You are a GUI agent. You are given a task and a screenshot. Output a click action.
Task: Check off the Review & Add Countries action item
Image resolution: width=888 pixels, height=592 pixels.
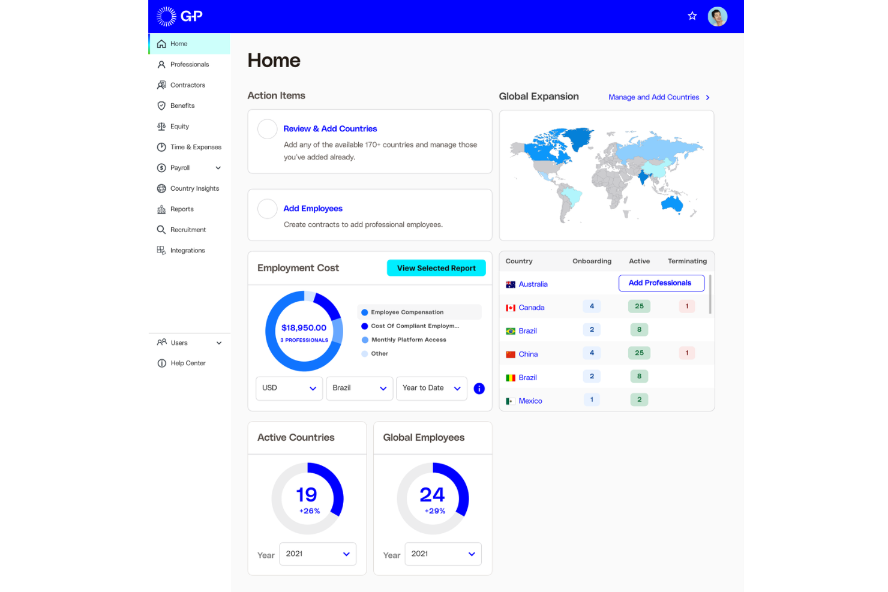267,129
